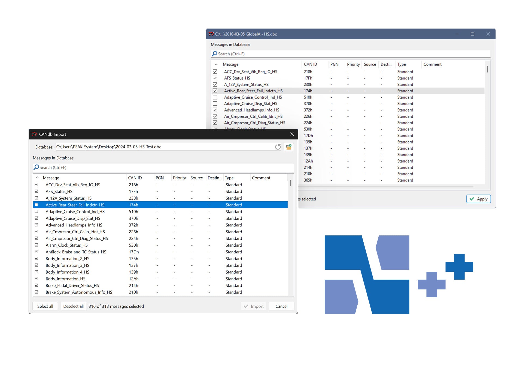Image resolution: width=523 pixels, height=365 pixels.
Task: Uncheck the ACC_Drv_Seat_Vib_Req_IO_HS message
Action: click(x=37, y=185)
